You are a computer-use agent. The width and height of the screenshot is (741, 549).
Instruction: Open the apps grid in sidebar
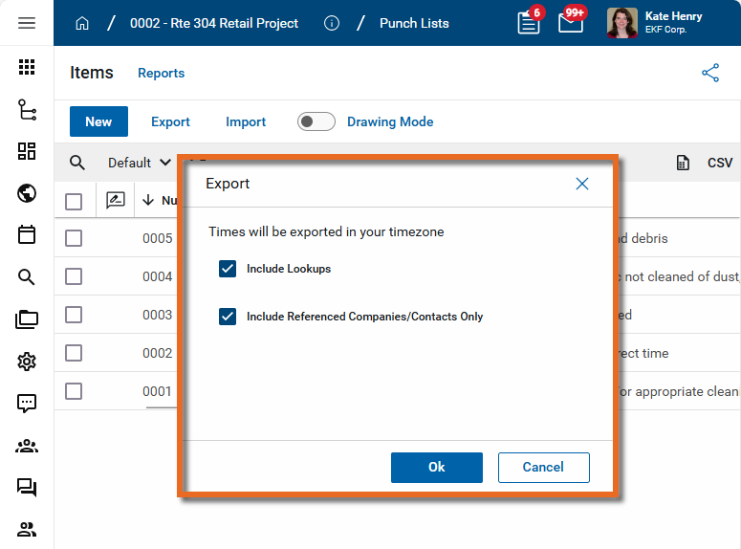click(27, 67)
